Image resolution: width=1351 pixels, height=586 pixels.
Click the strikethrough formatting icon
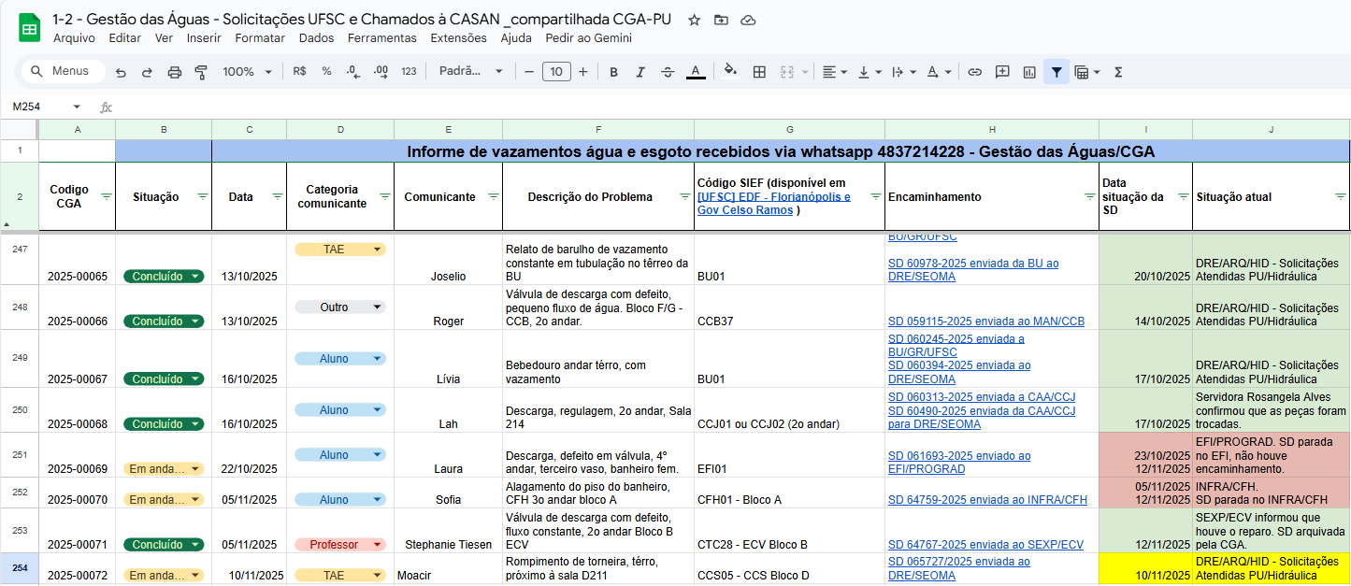pyautogui.click(x=669, y=71)
